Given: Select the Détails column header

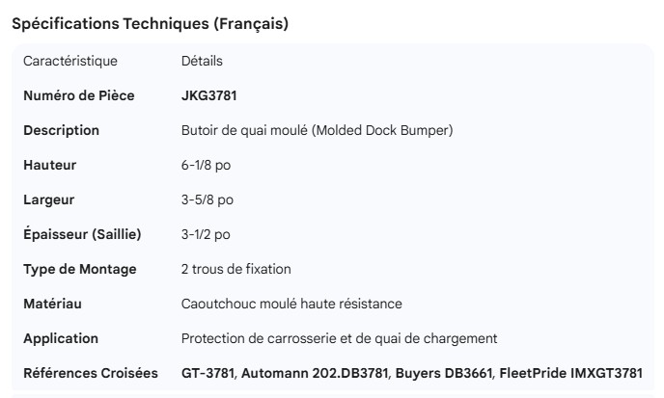Looking at the screenshot, I should pos(202,61).
